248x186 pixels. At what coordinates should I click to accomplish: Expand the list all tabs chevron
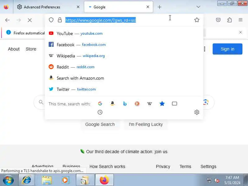click(x=198, y=7)
